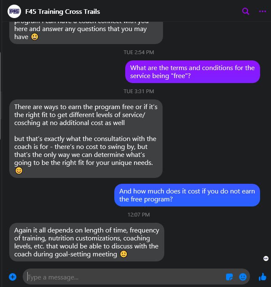Open the F45 Training Cross Trails profile name
The width and height of the screenshot is (271, 287).
tap(63, 11)
